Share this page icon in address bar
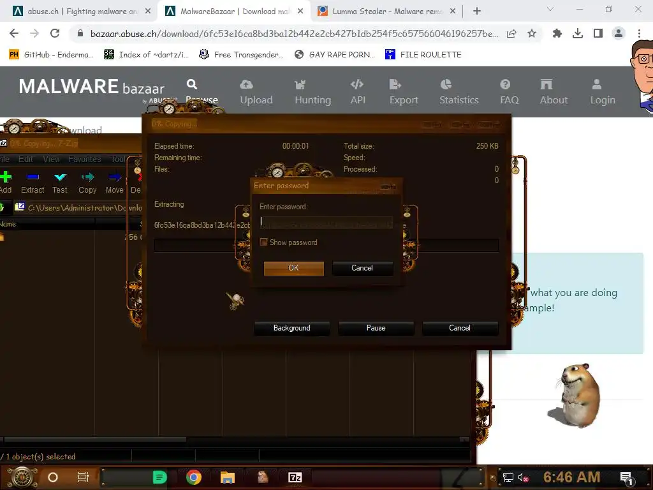Image resolution: width=653 pixels, height=490 pixels. 511,33
